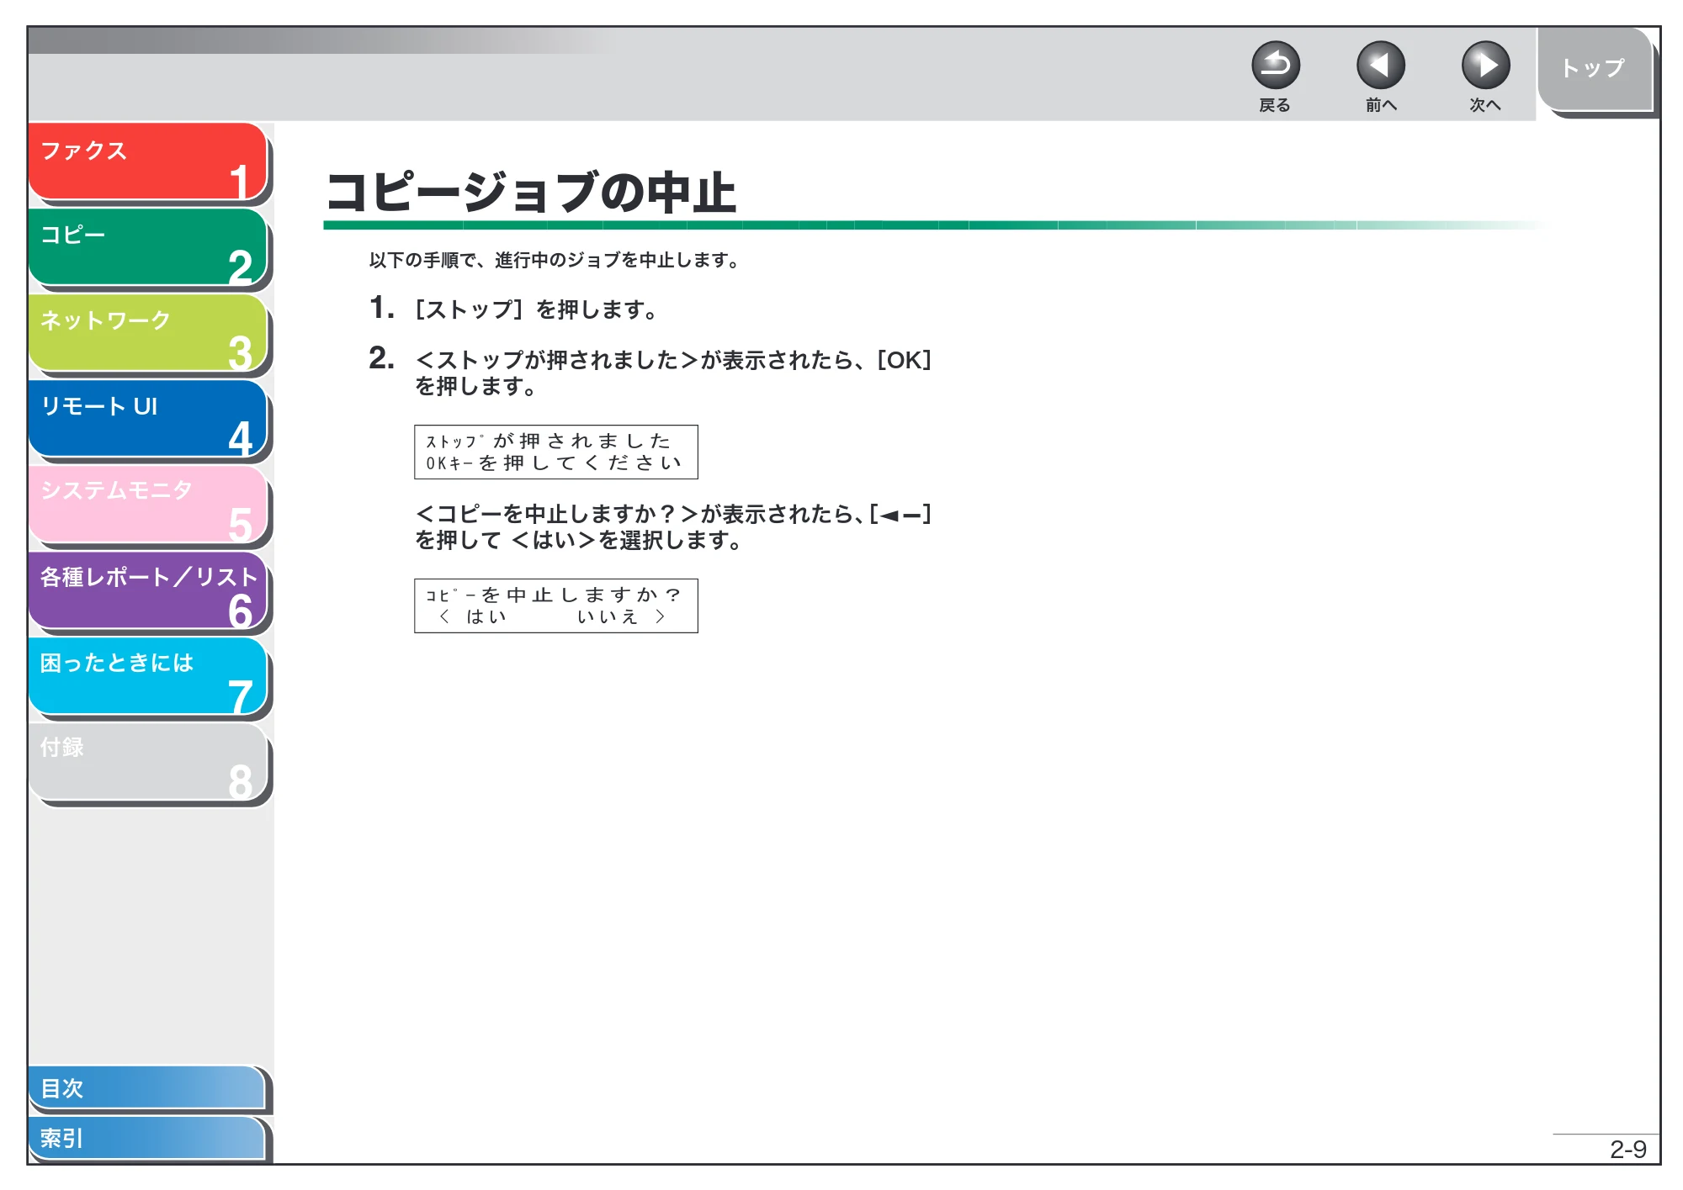Click the page number 2-9
1683x1190 pixels.
[x=1627, y=1149]
